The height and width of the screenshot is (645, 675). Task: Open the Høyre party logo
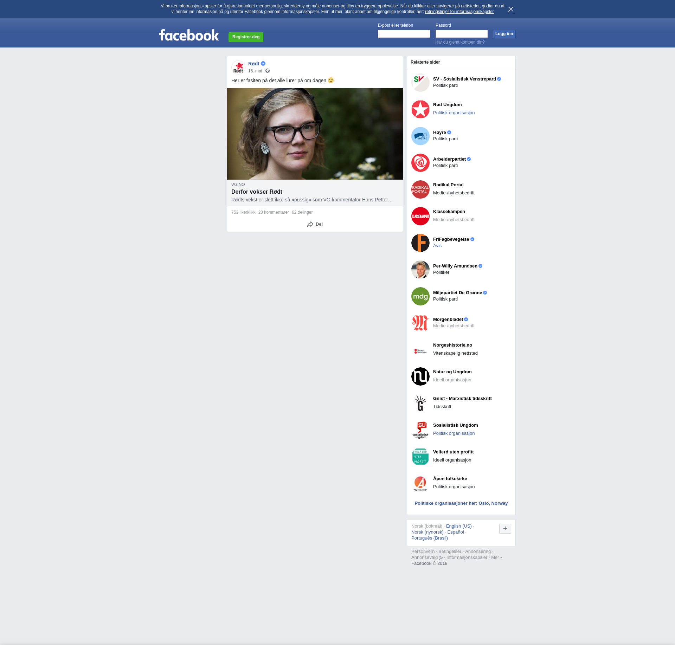tap(420, 136)
